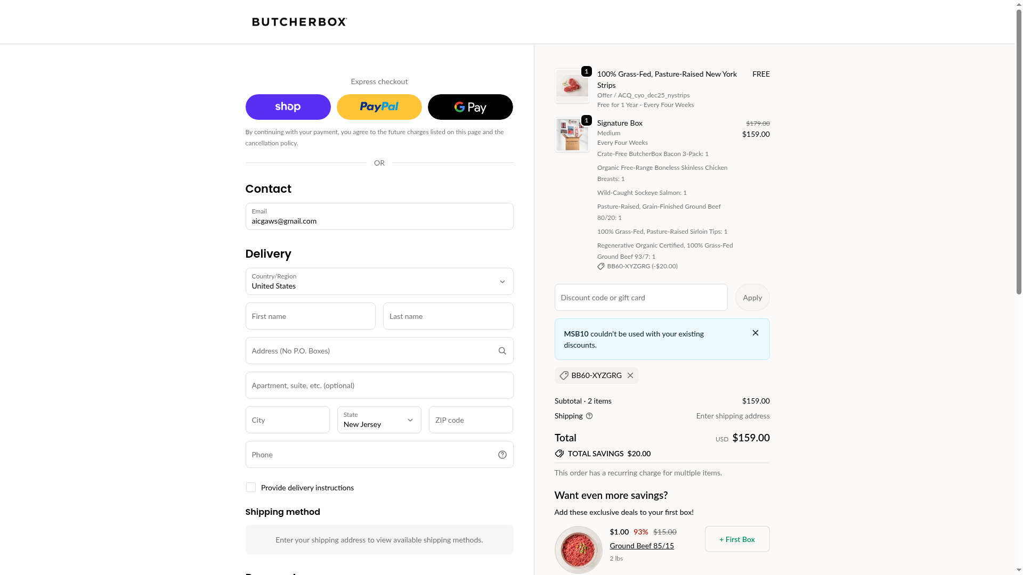The width and height of the screenshot is (1023, 575).
Task: Open the shipping info help icon
Action: click(x=589, y=416)
